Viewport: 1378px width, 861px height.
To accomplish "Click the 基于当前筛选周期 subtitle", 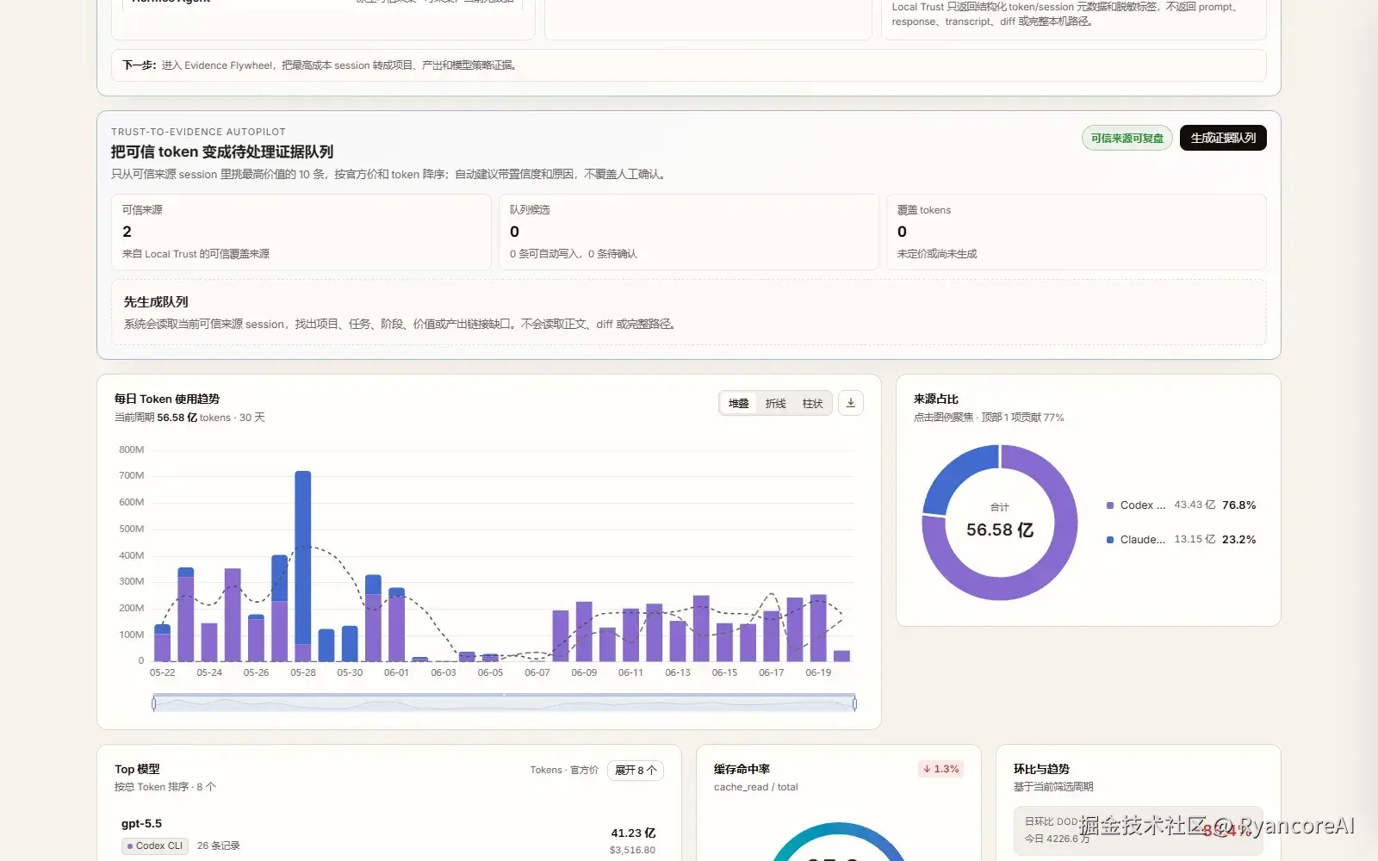I will [x=1053, y=787].
